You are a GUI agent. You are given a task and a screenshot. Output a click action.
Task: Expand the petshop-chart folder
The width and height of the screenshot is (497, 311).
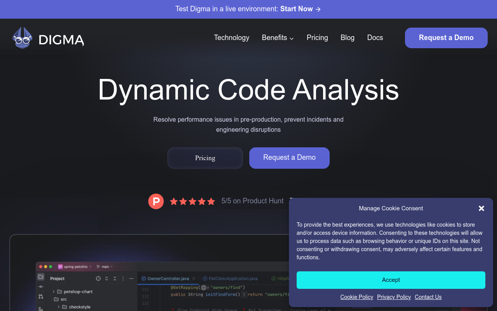click(x=54, y=292)
